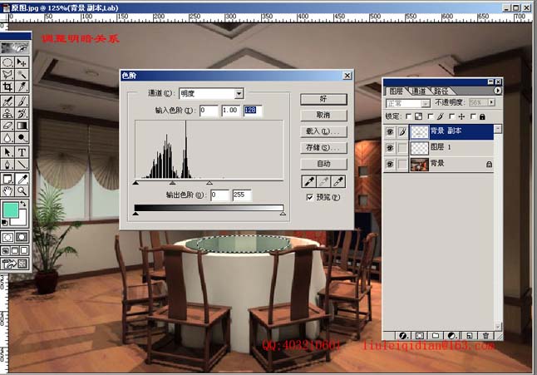
Task: Select the Zoom tool
Action: (22, 190)
